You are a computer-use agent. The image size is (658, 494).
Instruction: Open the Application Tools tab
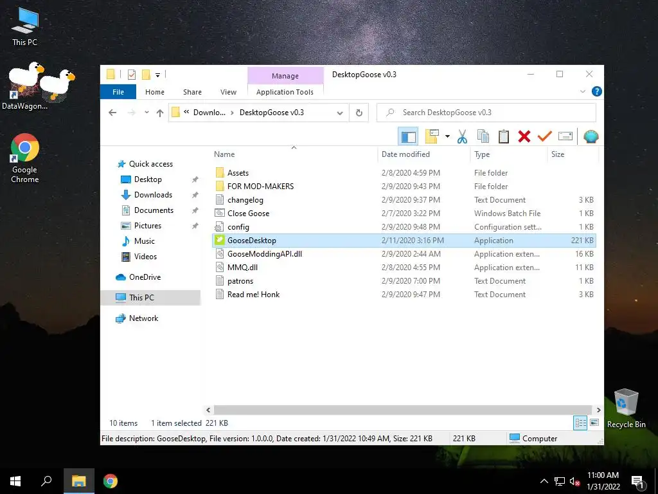285,92
